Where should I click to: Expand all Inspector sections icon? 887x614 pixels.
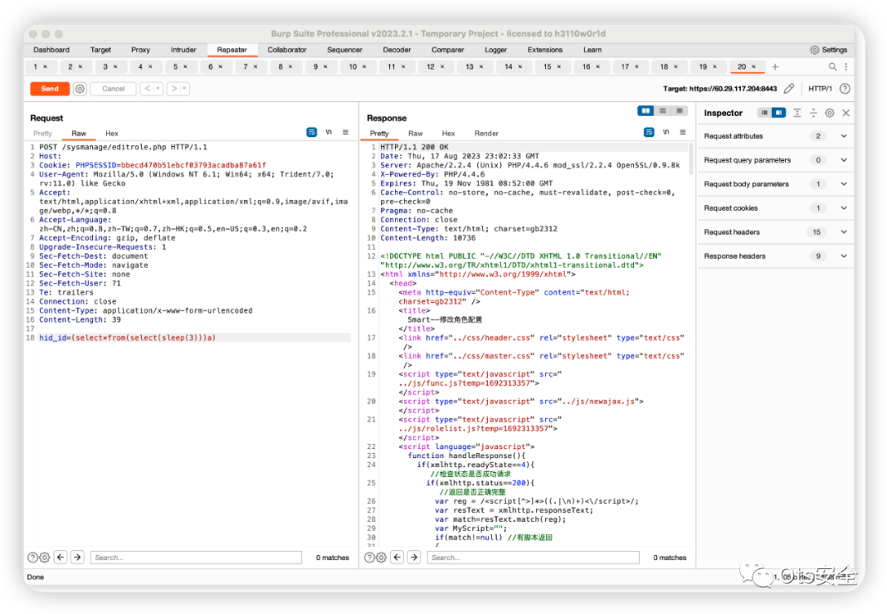click(797, 113)
